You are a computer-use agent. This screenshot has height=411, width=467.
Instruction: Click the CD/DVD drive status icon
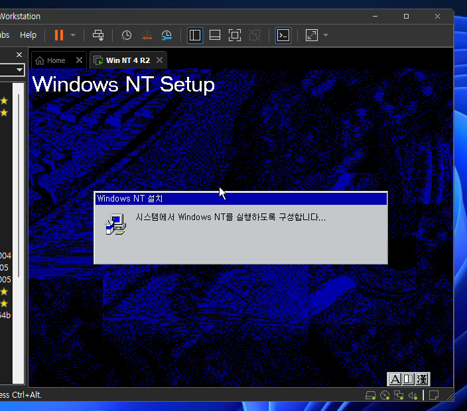point(385,395)
